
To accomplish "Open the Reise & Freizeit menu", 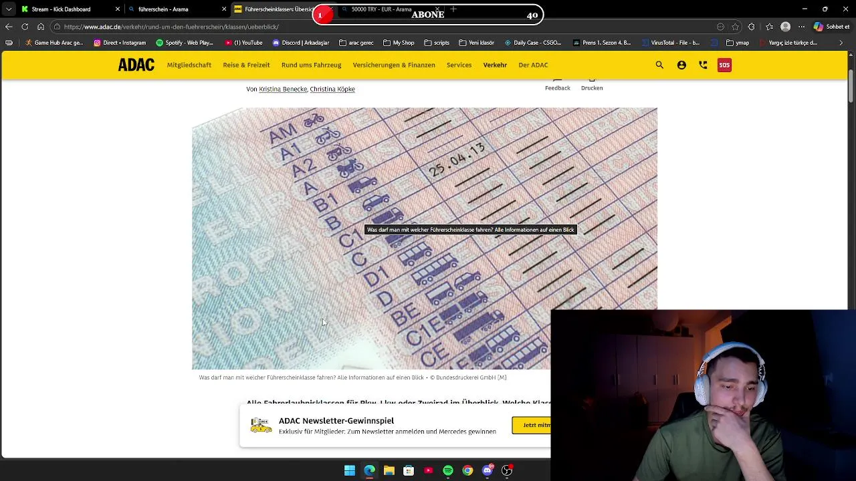I will [x=246, y=65].
